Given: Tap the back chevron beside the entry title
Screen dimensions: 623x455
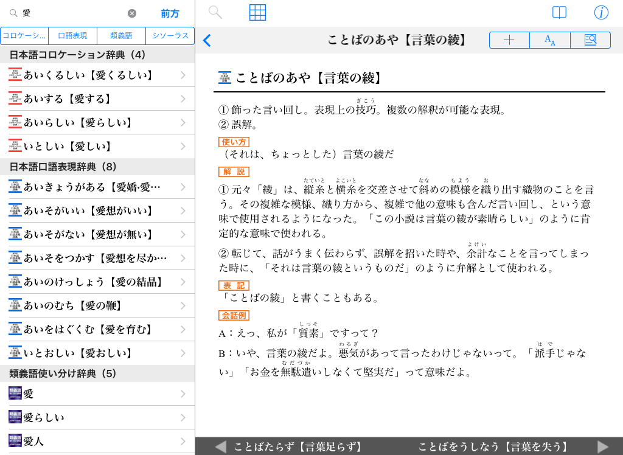Looking at the screenshot, I should click(207, 41).
